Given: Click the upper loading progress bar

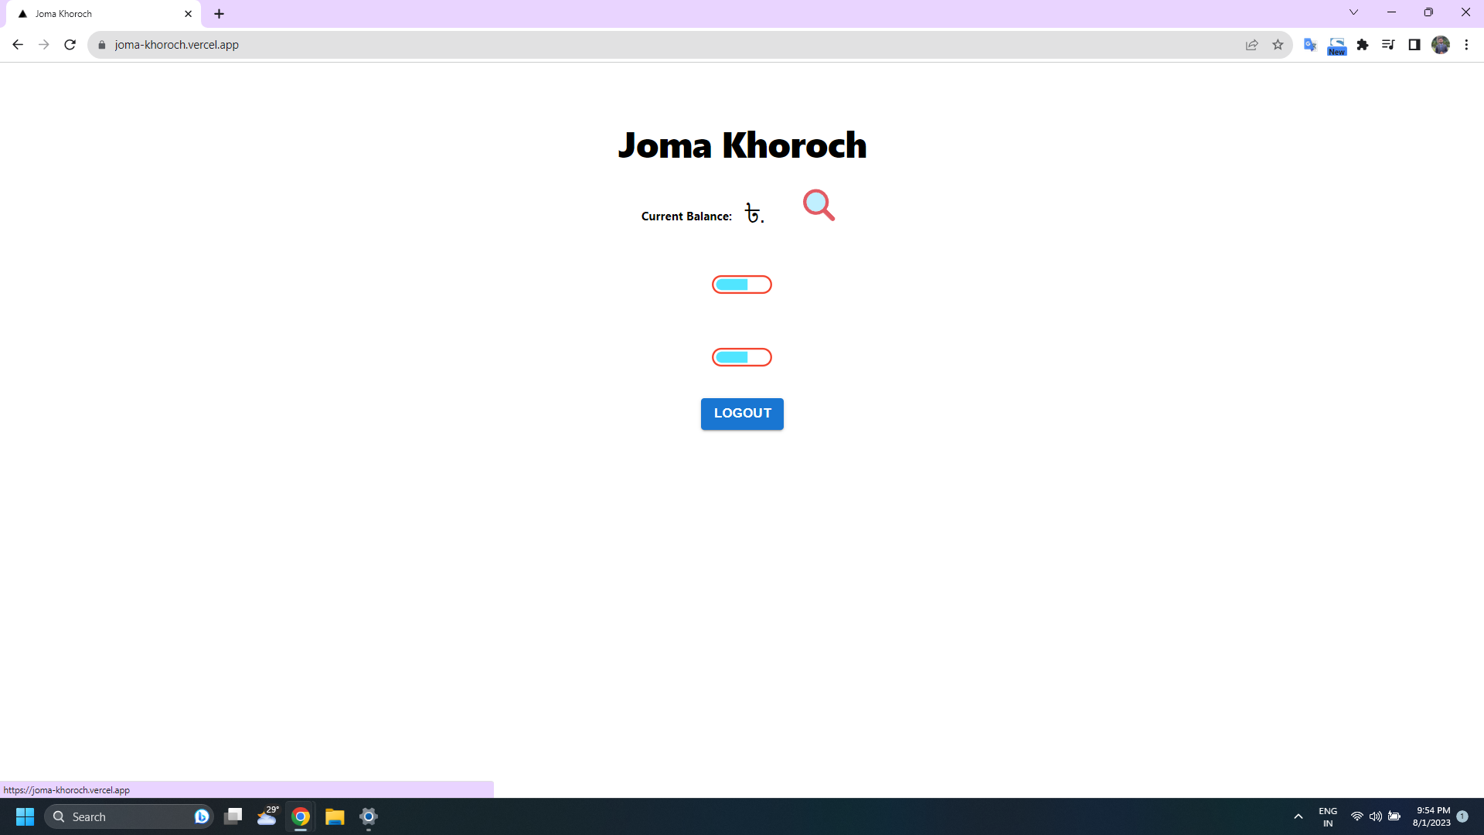Looking at the screenshot, I should click(x=742, y=285).
